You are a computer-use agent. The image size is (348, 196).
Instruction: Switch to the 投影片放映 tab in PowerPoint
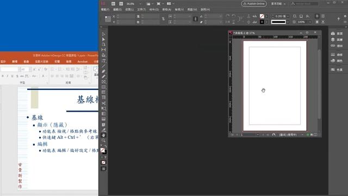point(41,62)
